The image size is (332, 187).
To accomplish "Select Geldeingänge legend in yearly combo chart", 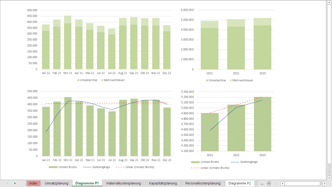I will 244,162.
